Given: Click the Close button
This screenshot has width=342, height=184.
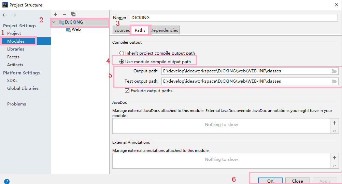Looking at the screenshot, I should point(298,181).
